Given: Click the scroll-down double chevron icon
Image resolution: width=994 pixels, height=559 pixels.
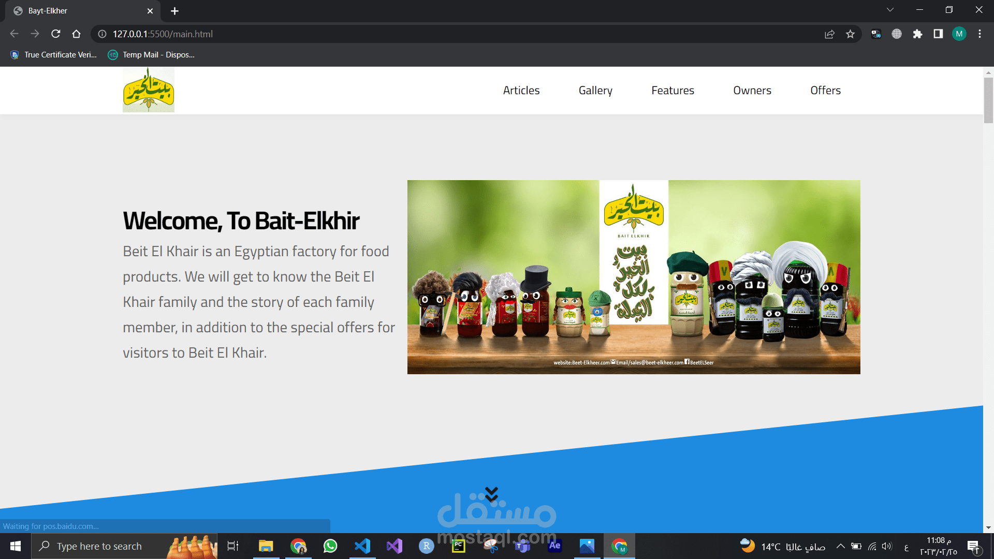Looking at the screenshot, I should click(x=491, y=494).
